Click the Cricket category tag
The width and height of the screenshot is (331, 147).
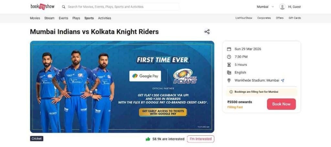(x=37, y=139)
